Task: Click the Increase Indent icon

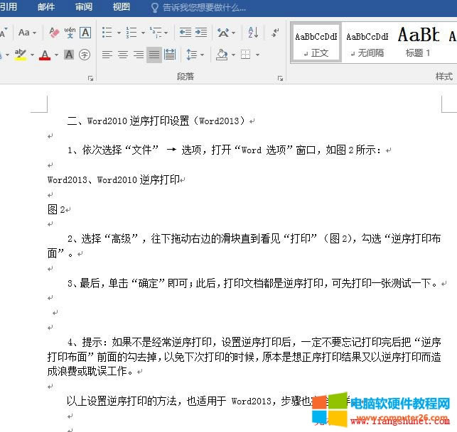Action: click(201, 33)
